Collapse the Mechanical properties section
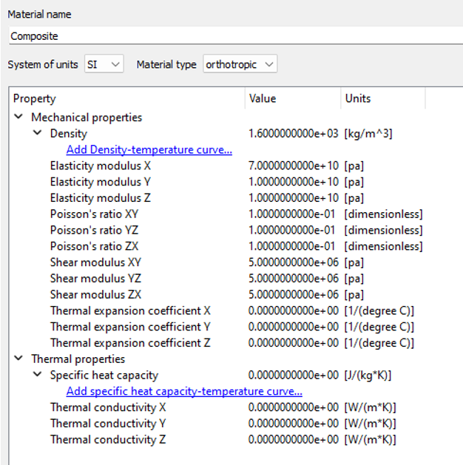This screenshot has width=463, height=465. pyautogui.click(x=18, y=118)
